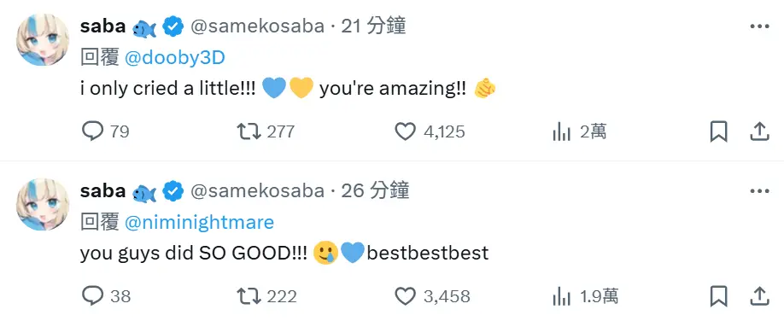Screen dimensions: 784x321
Task: Bookmark the reply to @niminightmare
Action: (718, 296)
